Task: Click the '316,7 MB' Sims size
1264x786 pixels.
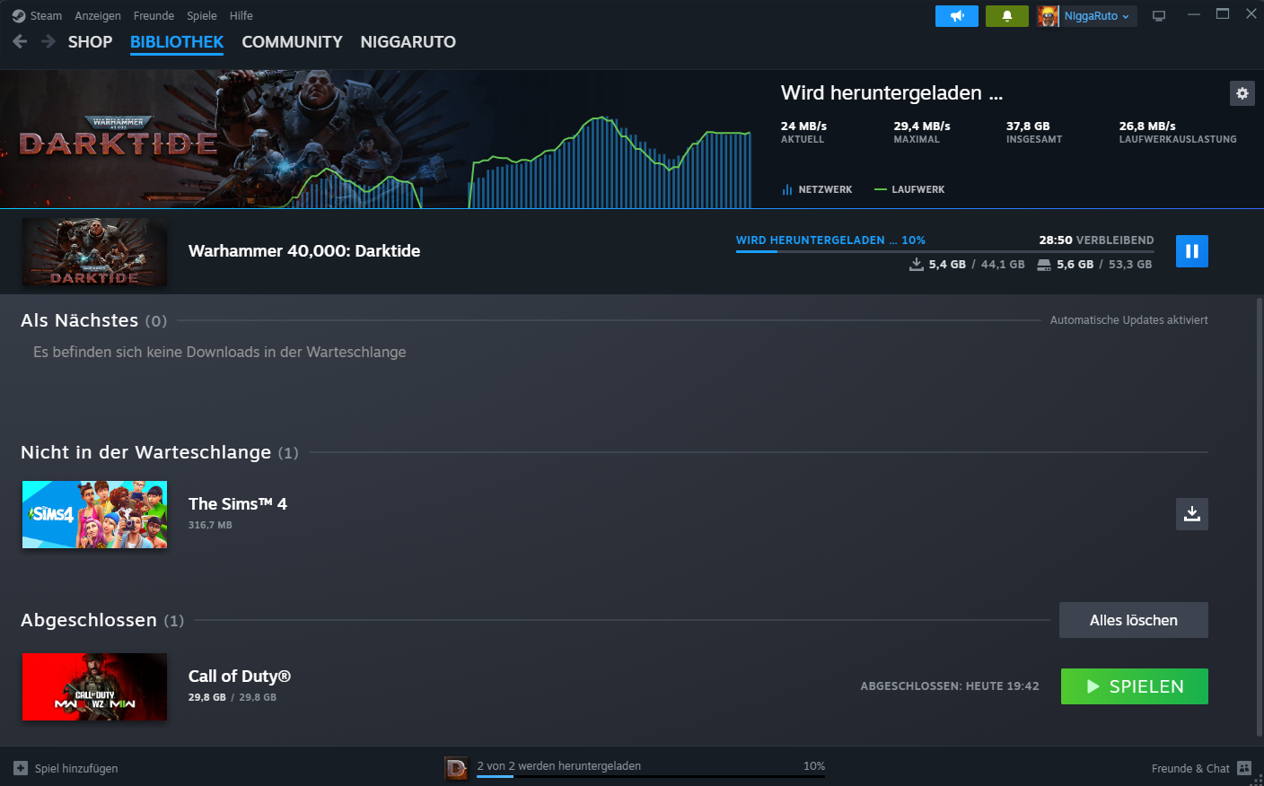Action: 210,525
